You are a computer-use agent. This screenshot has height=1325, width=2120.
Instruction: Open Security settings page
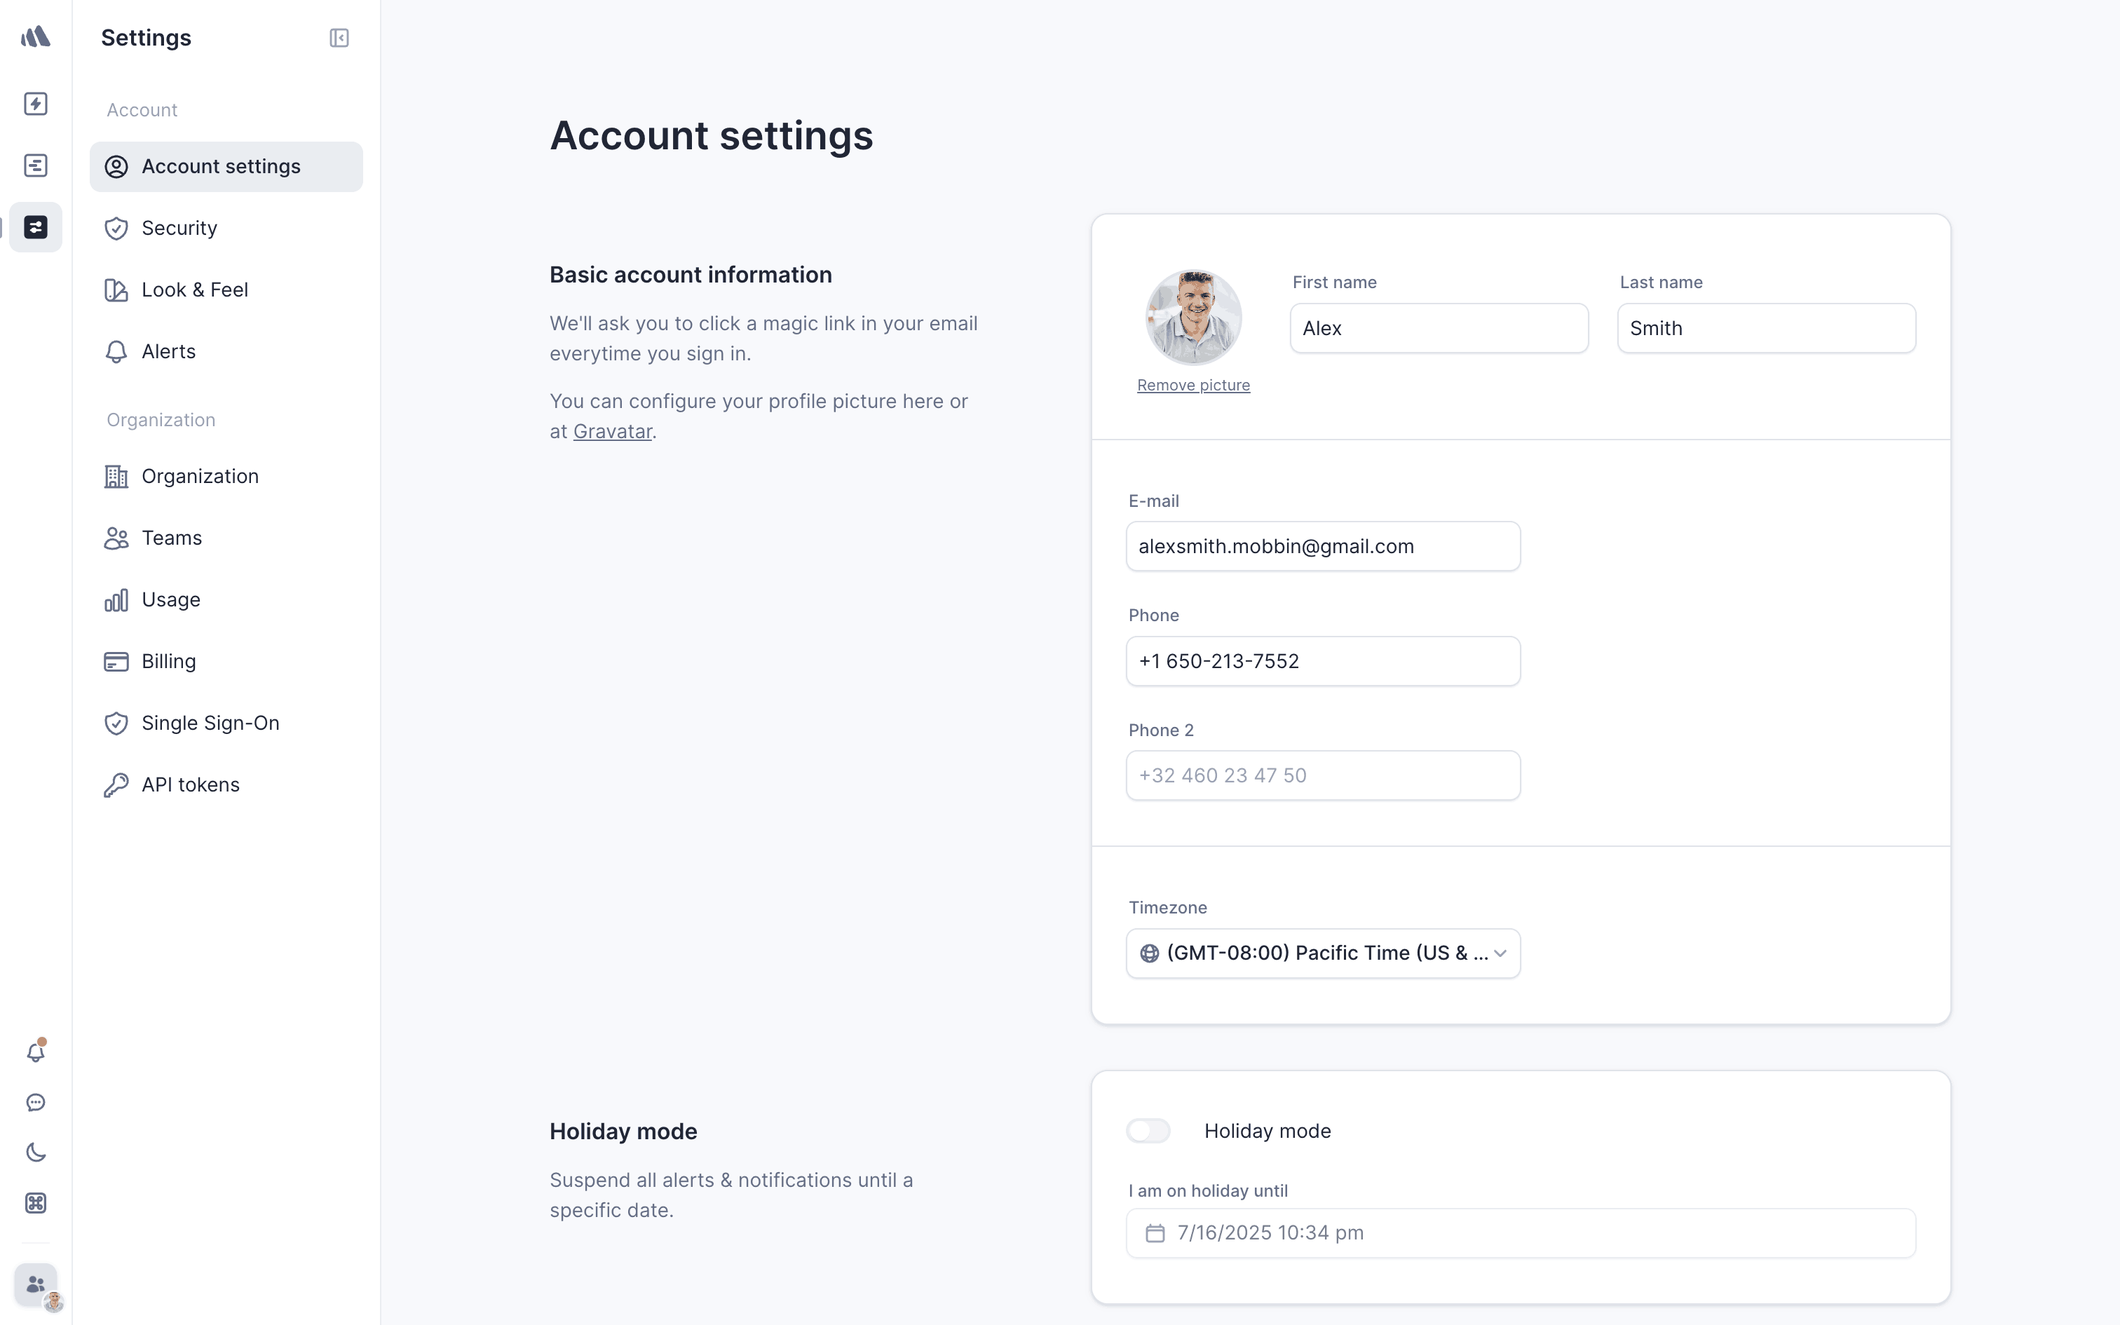click(x=179, y=229)
